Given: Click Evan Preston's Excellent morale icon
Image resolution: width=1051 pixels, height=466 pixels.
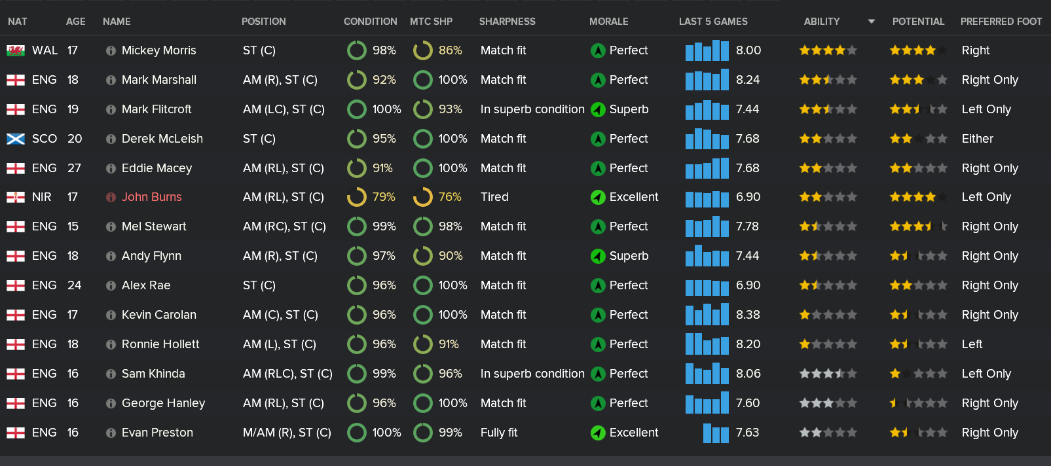Looking at the screenshot, I should pyautogui.click(x=598, y=433).
